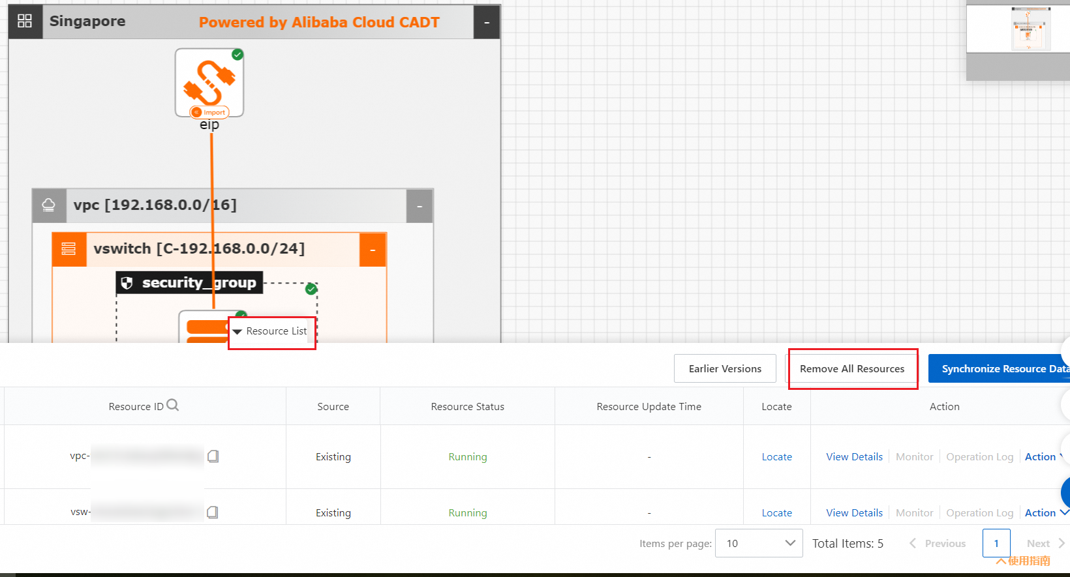Open the items per page dropdown
1070x577 pixels.
coord(759,543)
